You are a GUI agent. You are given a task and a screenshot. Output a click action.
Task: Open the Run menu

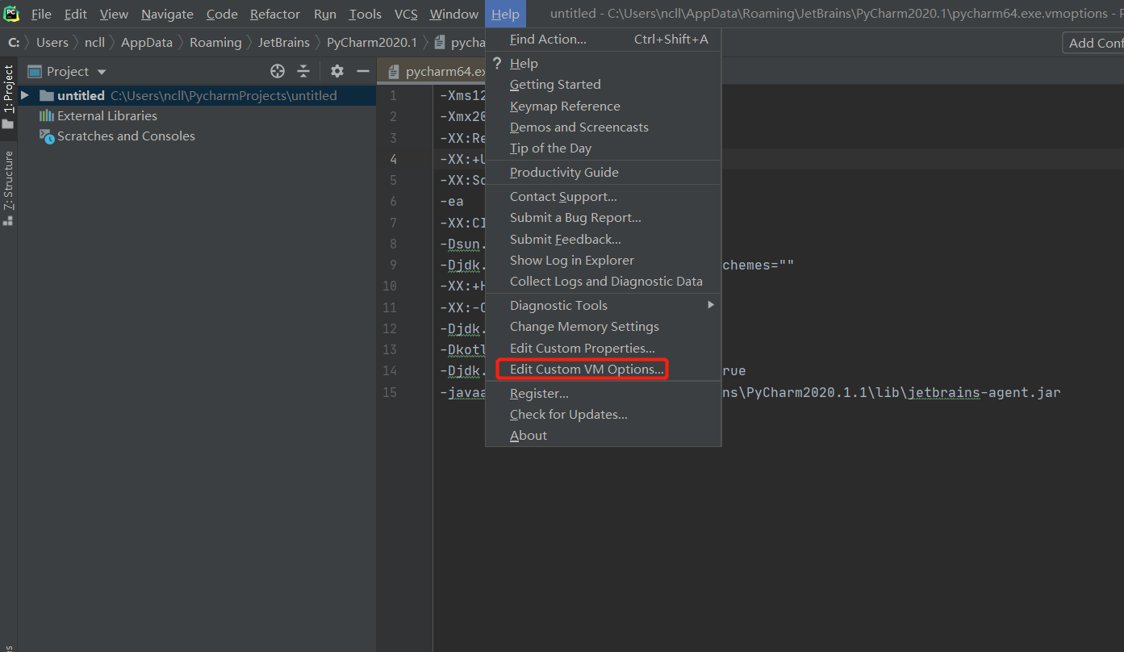coord(325,15)
